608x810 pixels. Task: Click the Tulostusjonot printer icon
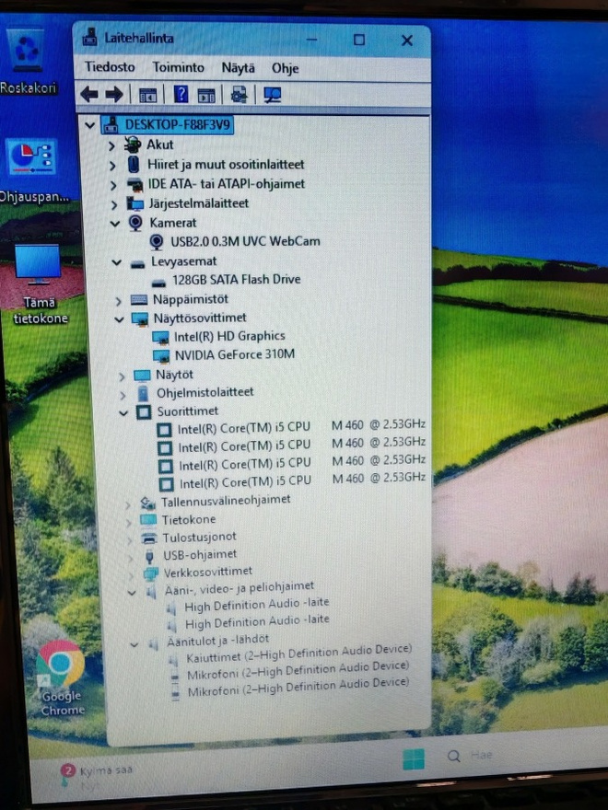pos(149,538)
